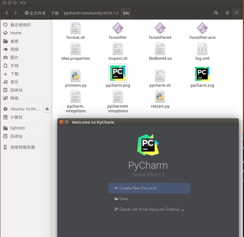Open 图片 in the sidebar
Viewport: 244px width, 237px height.
click(26, 58)
